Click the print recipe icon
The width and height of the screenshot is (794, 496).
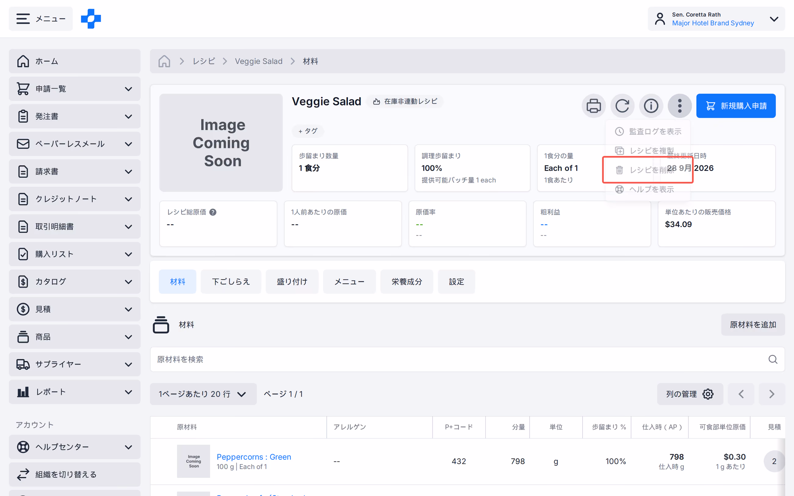point(594,106)
